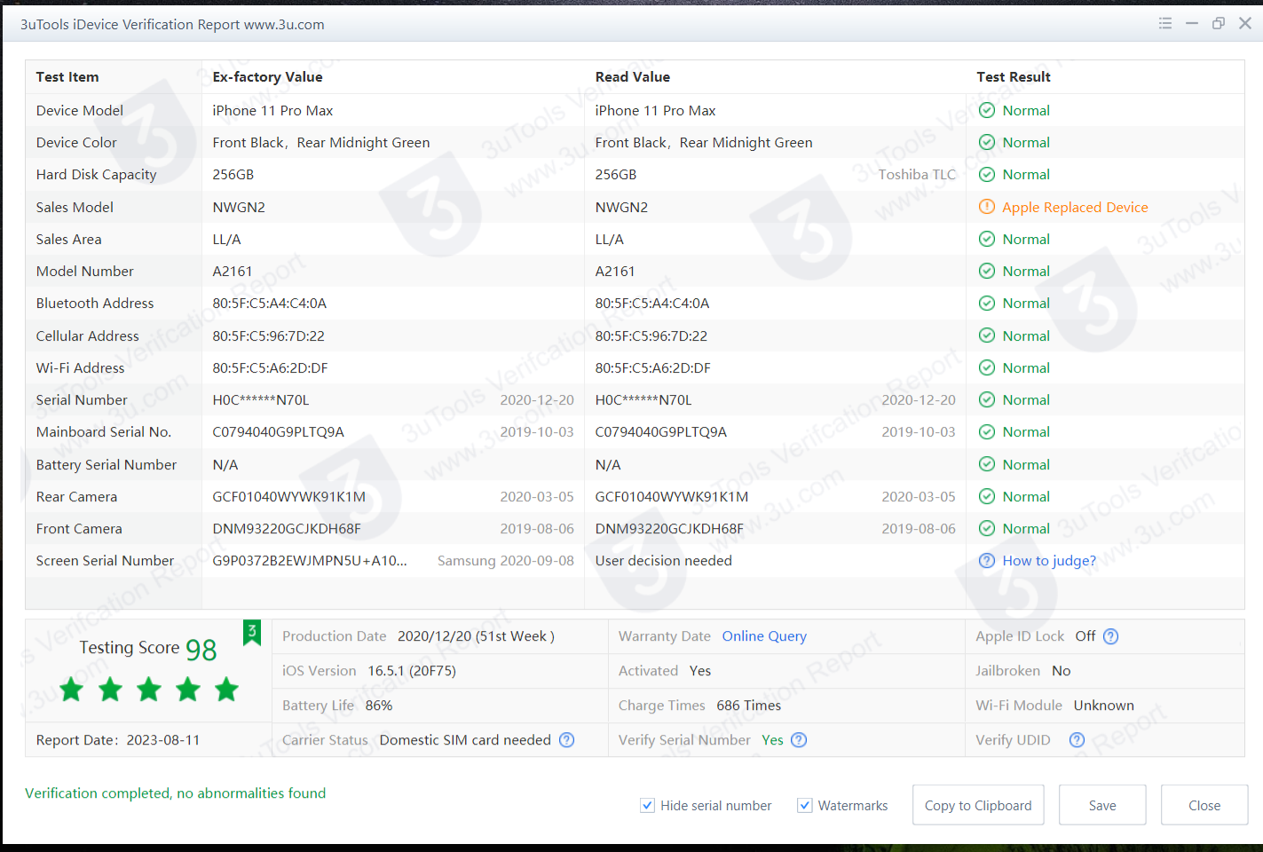Click the help icon next to Carrier Status
1263x852 pixels.
[x=567, y=740]
